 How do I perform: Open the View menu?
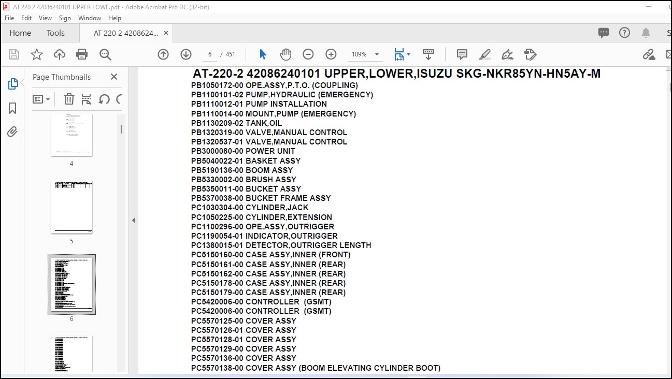tap(46, 18)
